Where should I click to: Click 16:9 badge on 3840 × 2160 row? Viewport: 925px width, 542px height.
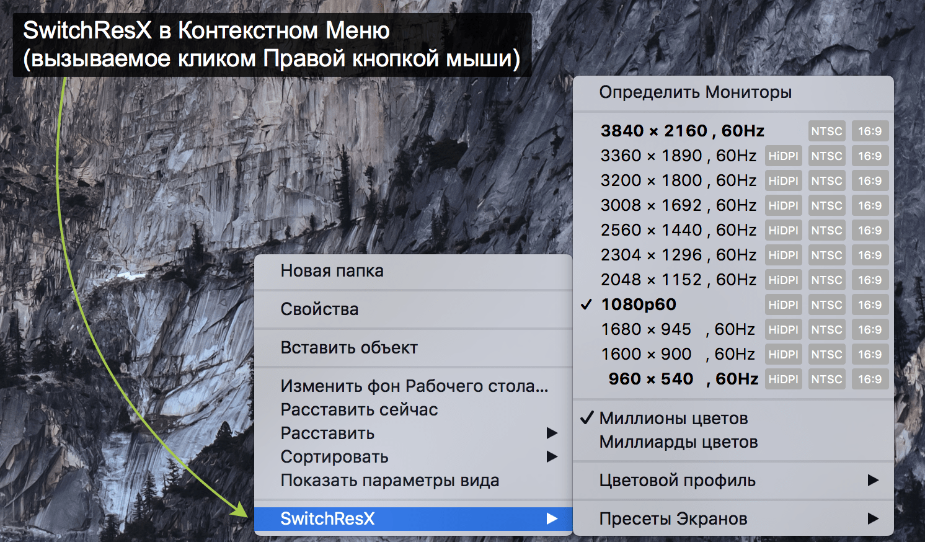click(x=870, y=131)
